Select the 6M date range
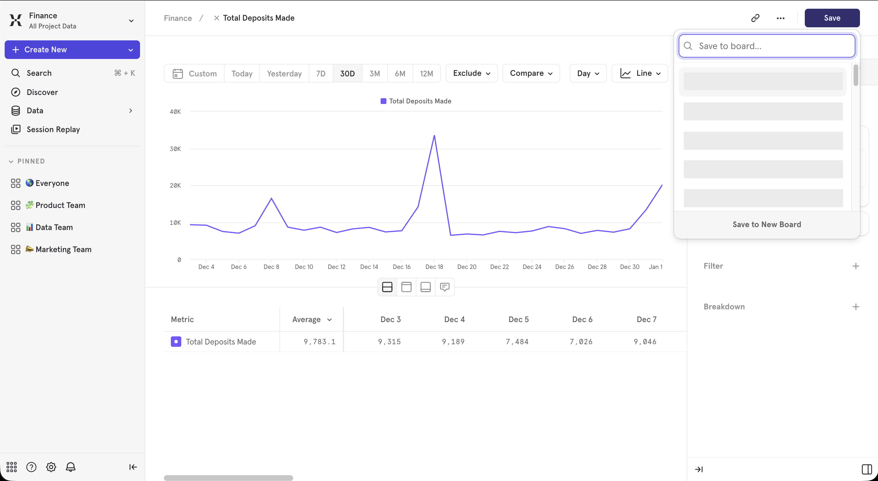This screenshot has height=481, width=878. tap(400, 73)
